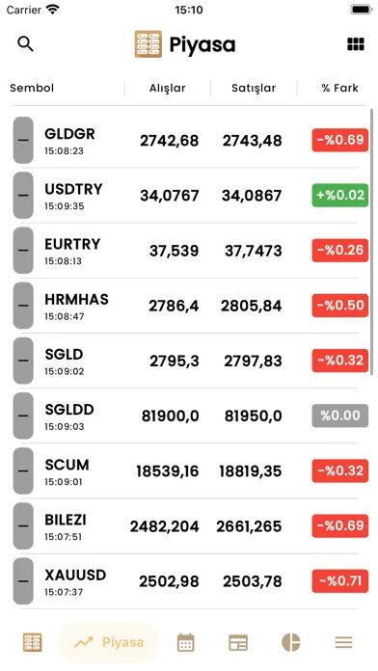The height and width of the screenshot is (671, 378).
Task: Open news layout icon in bottom bar
Action: [238, 642]
